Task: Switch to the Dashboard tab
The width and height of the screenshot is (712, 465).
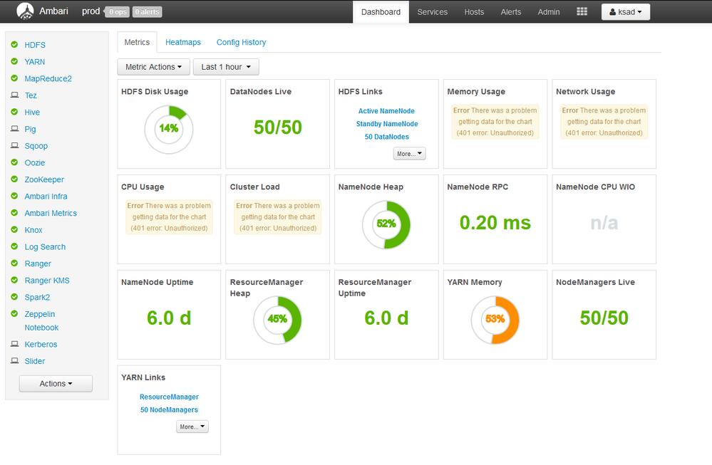Action: pos(381,12)
